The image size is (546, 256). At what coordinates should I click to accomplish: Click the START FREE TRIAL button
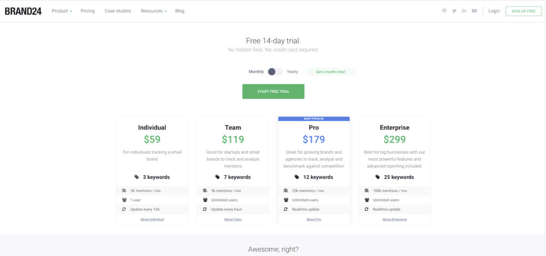coord(274,92)
